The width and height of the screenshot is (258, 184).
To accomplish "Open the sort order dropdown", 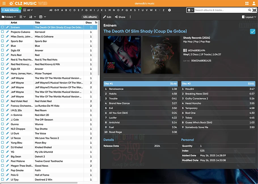I will (x=33, y=17).
